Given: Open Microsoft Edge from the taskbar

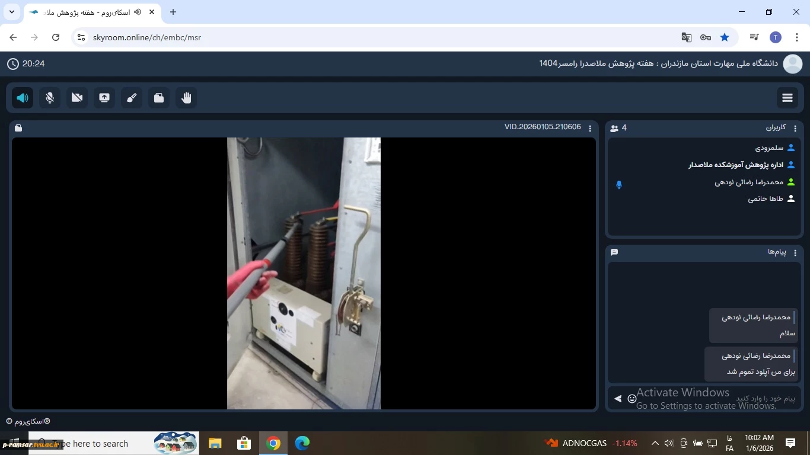Looking at the screenshot, I should (x=302, y=443).
